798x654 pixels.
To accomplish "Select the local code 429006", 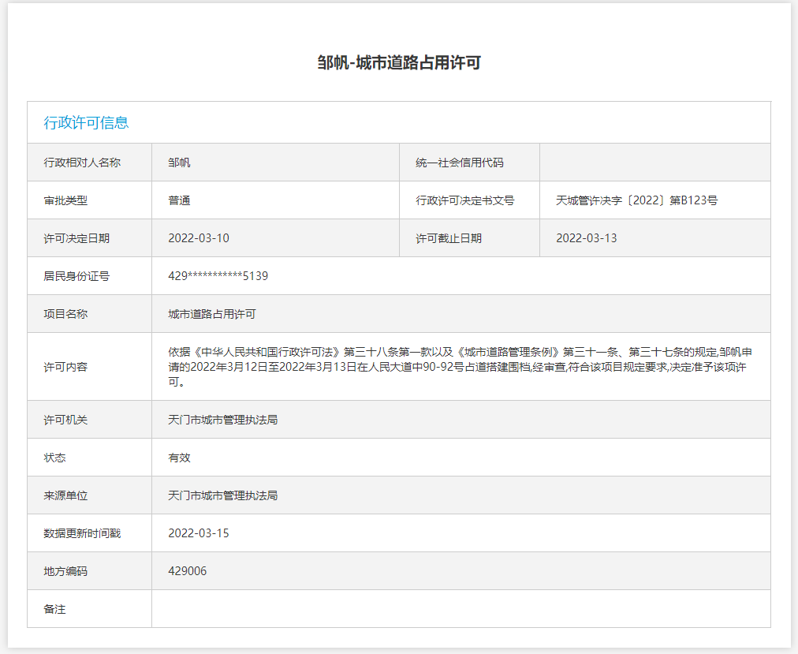I will 188,571.
